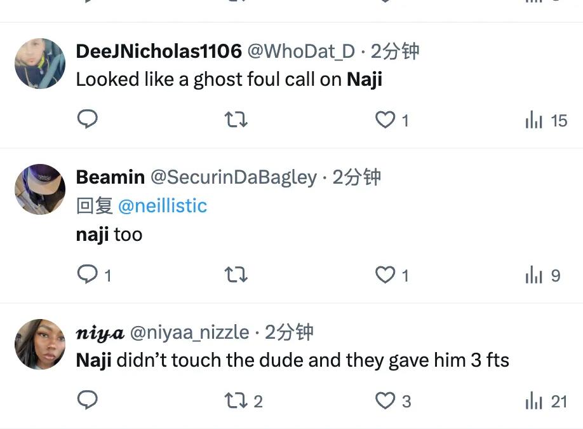Retweet Beamin's "naji too" tweet

point(236,275)
